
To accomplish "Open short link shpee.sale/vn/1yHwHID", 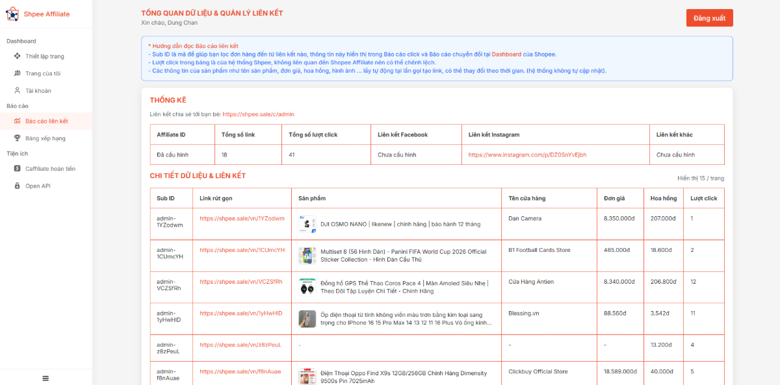I will tap(240, 313).
